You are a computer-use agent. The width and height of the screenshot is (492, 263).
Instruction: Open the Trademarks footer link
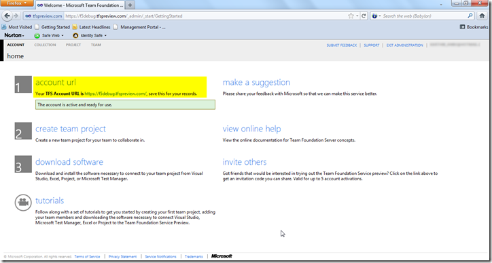tap(194, 256)
